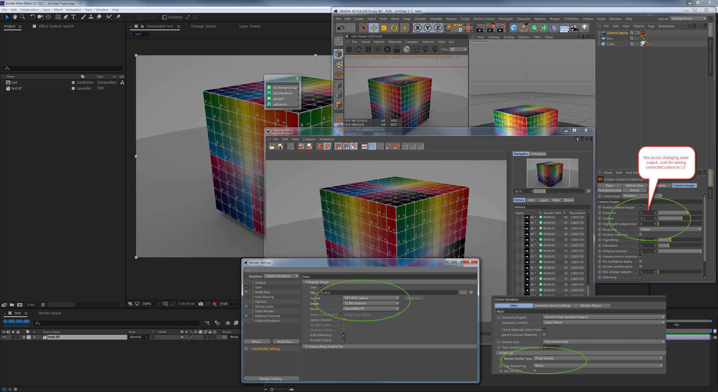Image resolution: width=718 pixels, height=392 pixels.
Task: Select the Hand tool in After Effects
Action: coord(15,17)
